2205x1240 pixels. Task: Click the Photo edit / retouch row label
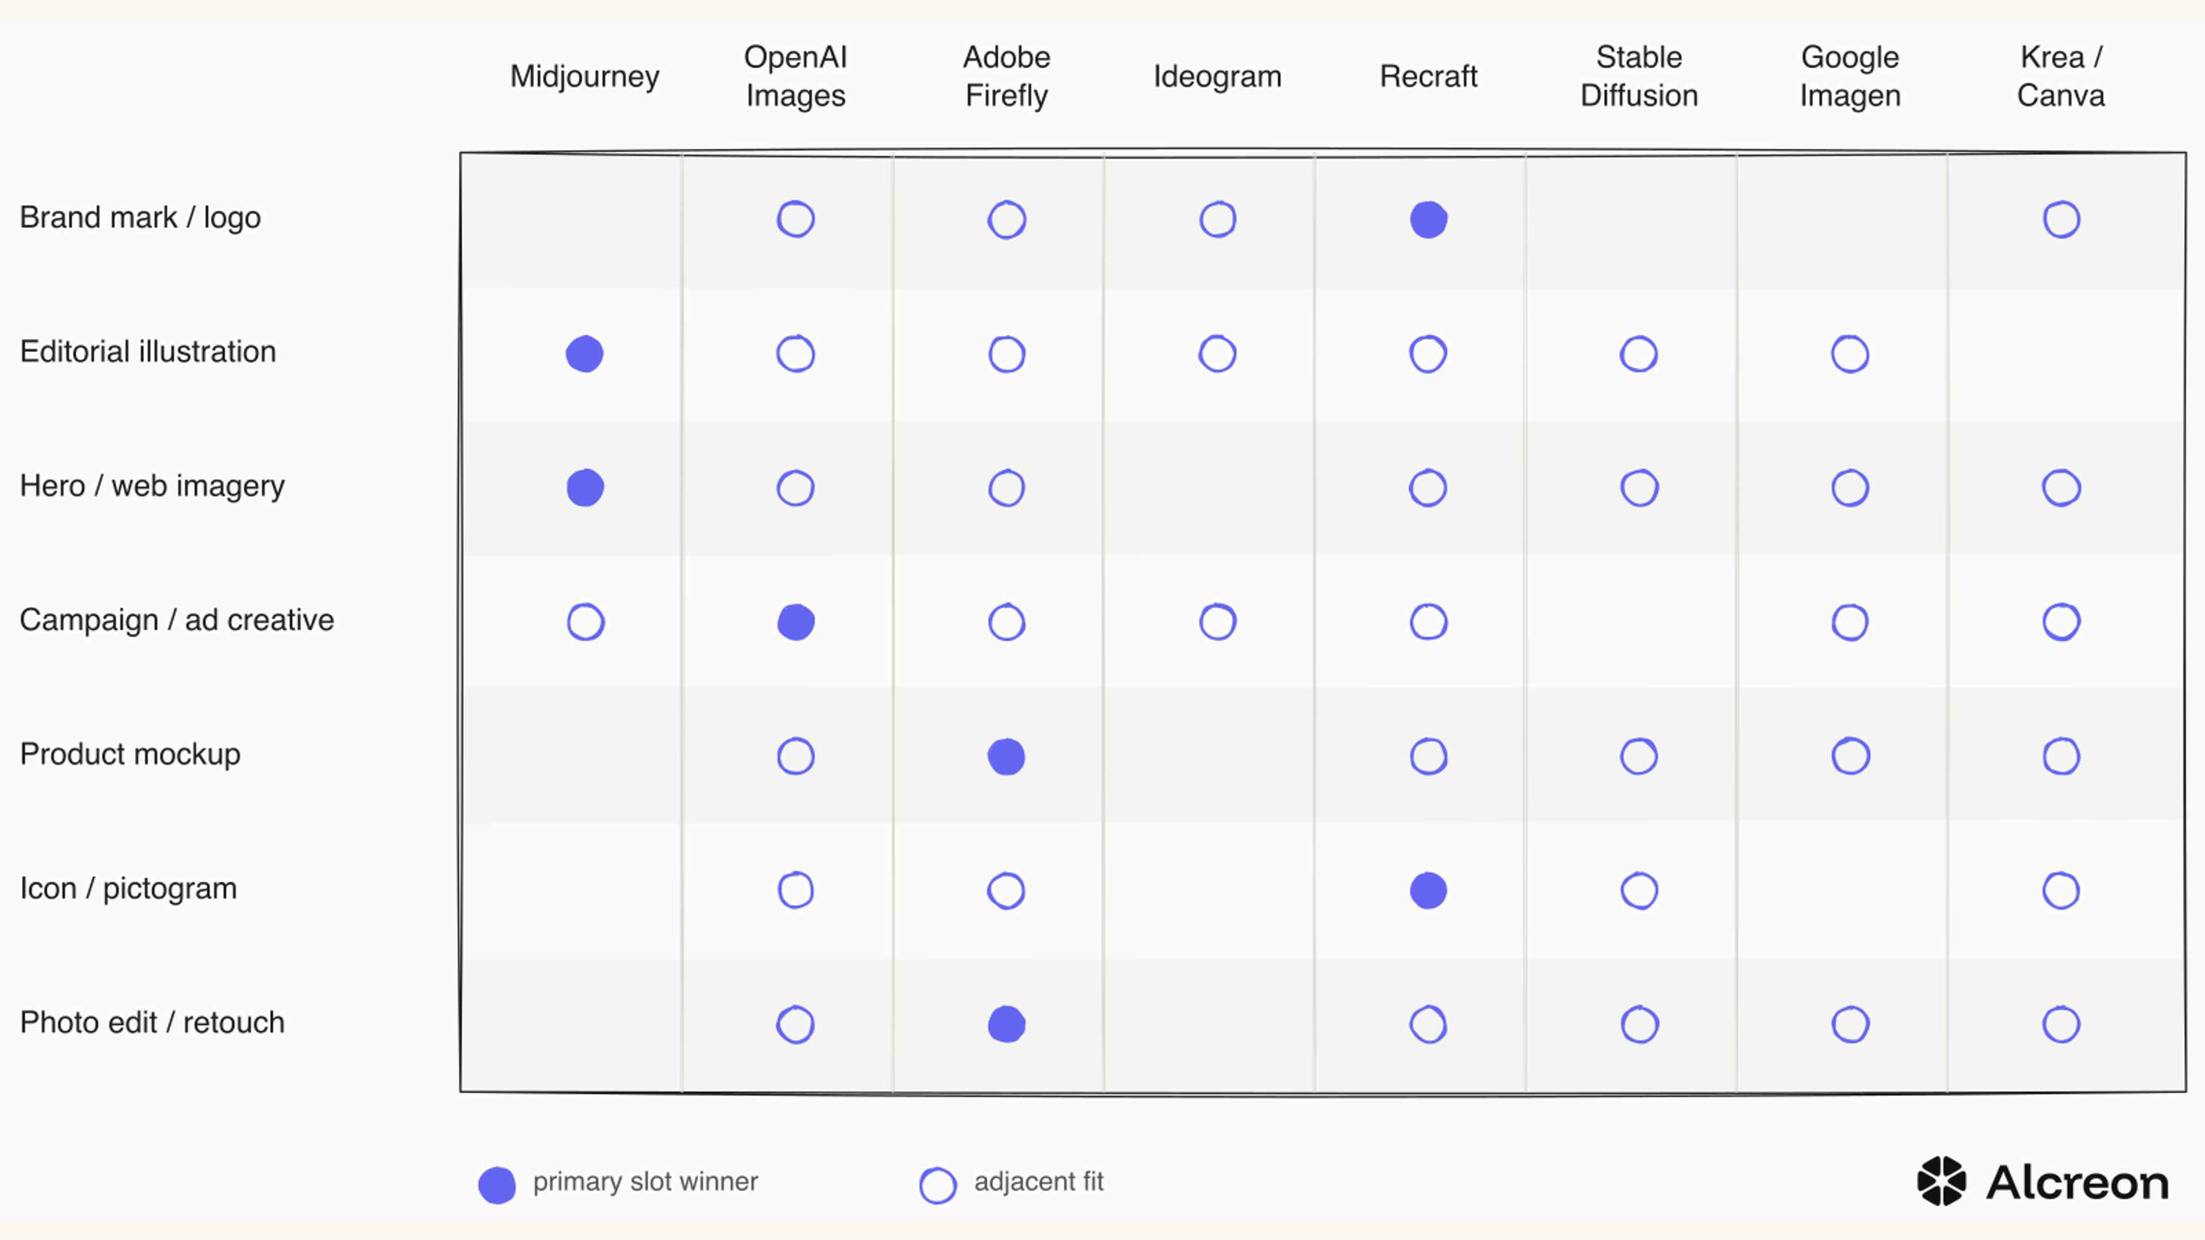[x=152, y=1022]
